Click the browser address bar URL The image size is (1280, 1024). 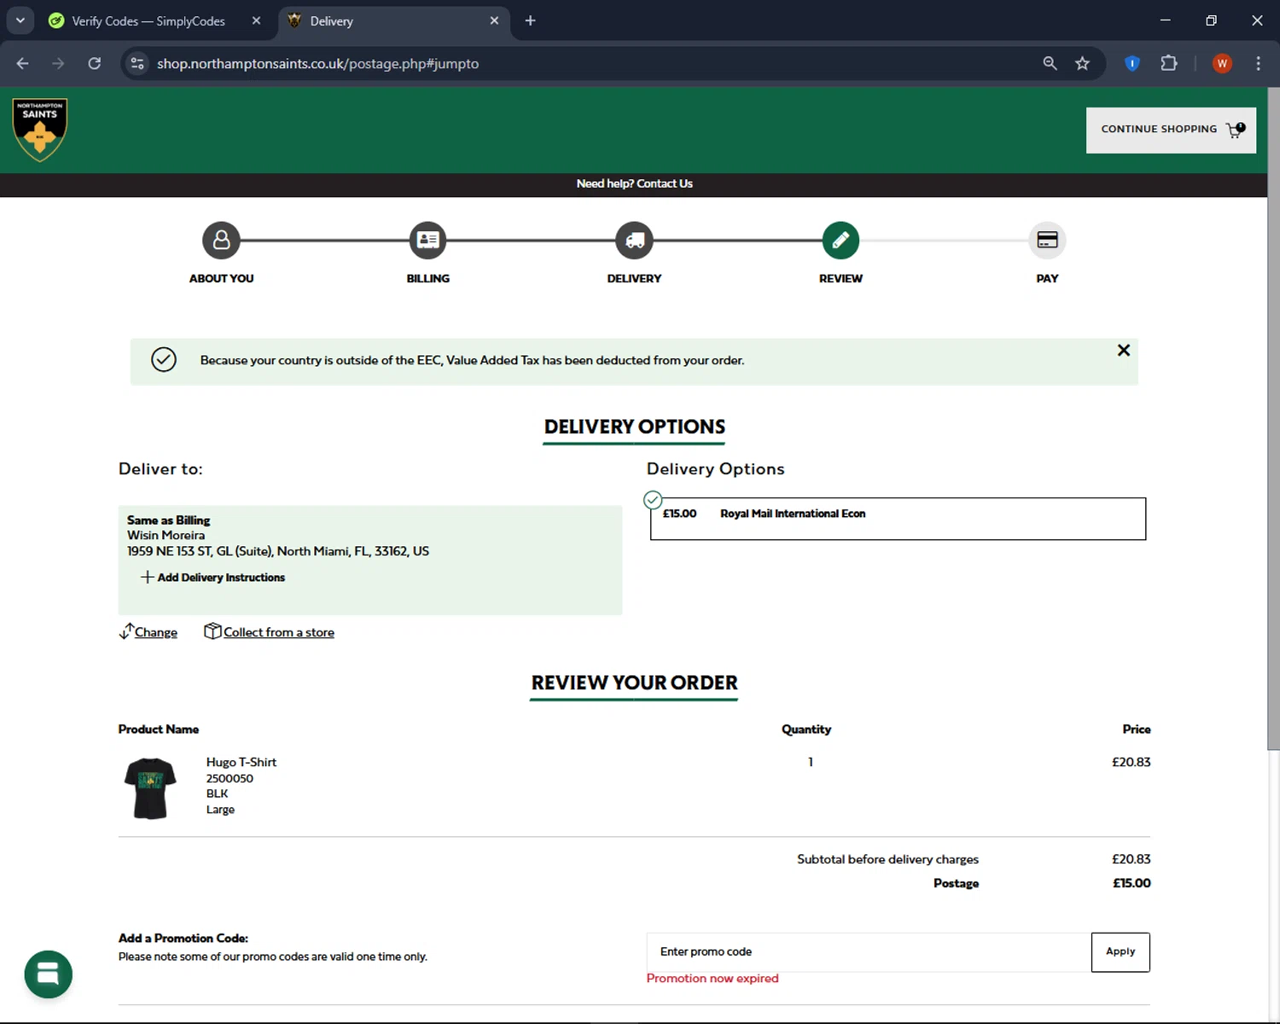317,64
